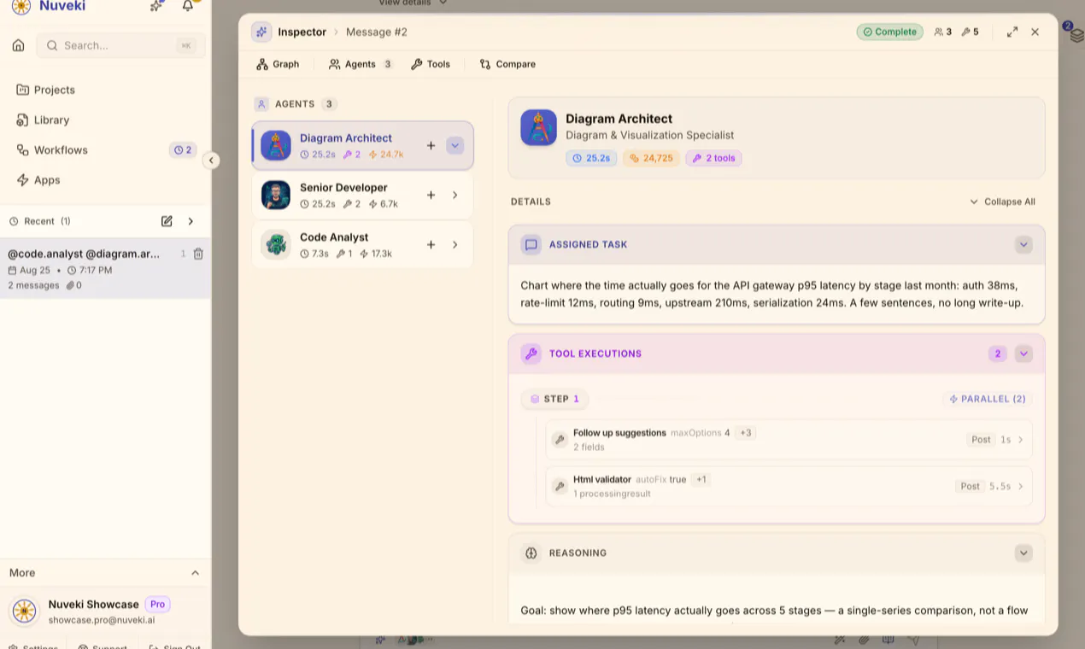Open the Html validator tool row

click(x=789, y=487)
